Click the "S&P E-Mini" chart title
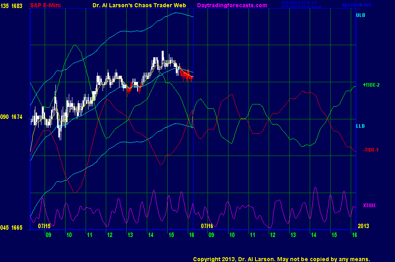 [45, 5]
